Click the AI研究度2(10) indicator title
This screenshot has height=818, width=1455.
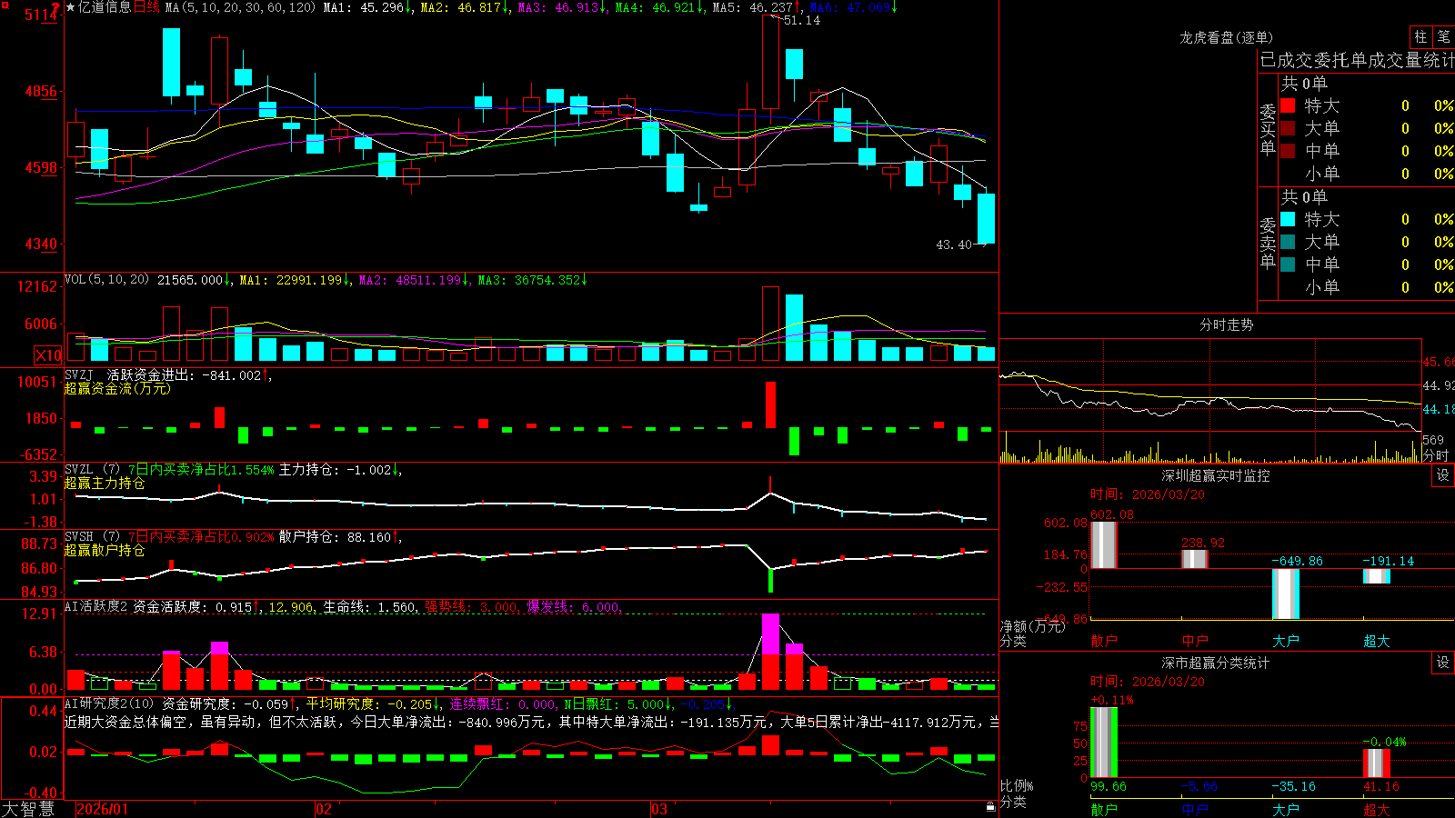coord(109,703)
